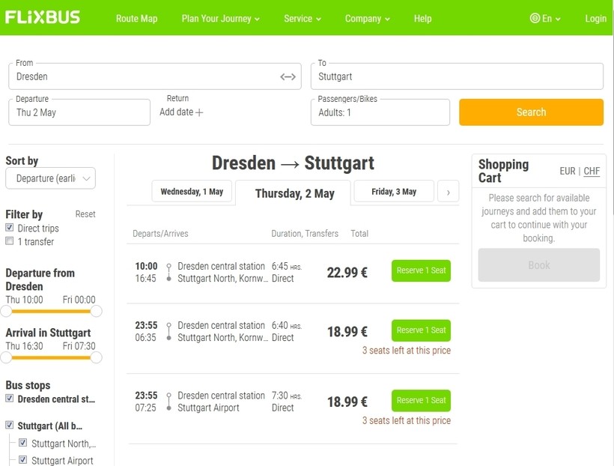The width and height of the screenshot is (614, 466).
Task: Open the Route Map menu item
Action: pyautogui.click(x=136, y=18)
